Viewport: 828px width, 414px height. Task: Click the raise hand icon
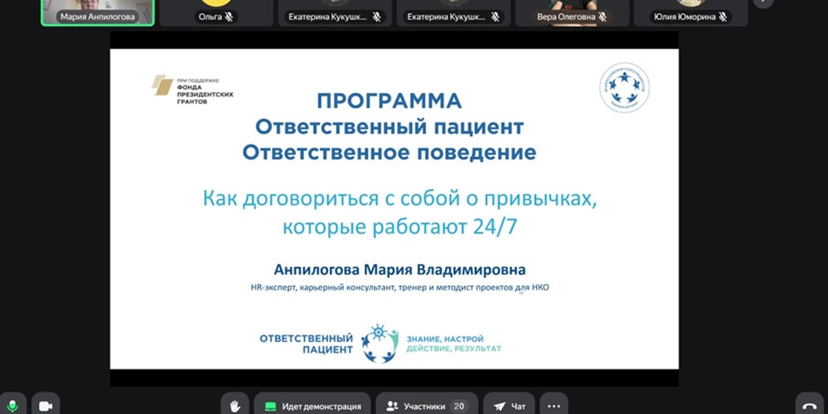point(234,404)
